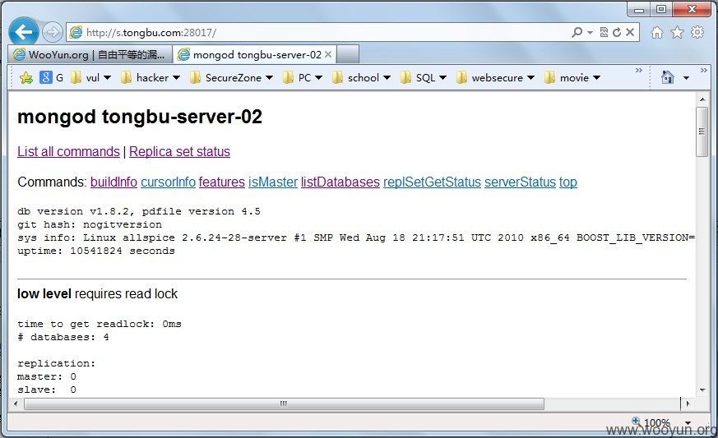Image resolution: width=718 pixels, height=438 pixels.
Task: Add to favorites bar star icon
Action: click(26, 78)
